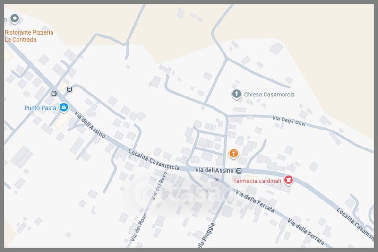Click the gray location pin marker

point(15,19)
